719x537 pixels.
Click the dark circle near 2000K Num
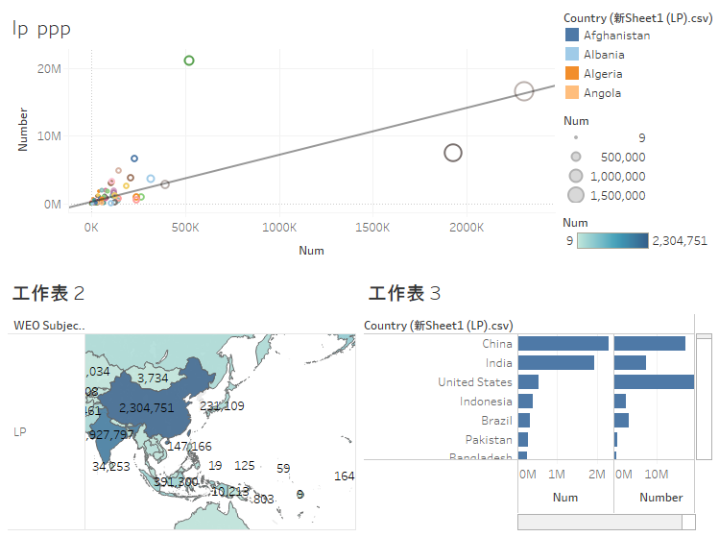pyautogui.click(x=453, y=153)
